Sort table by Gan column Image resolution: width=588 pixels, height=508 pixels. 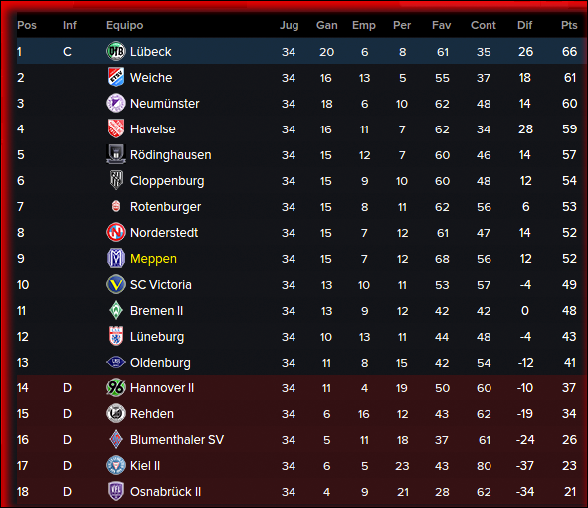(327, 25)
